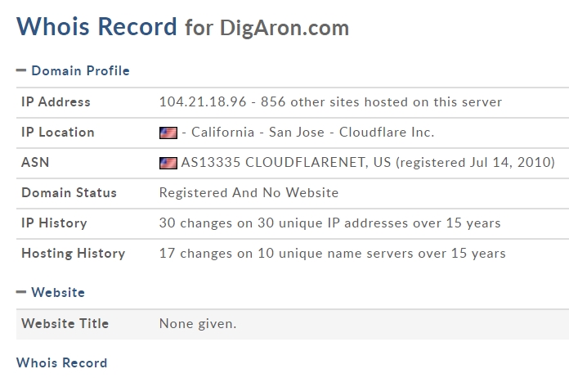The image size is (569, 378).
Task: Click the IP address 104.21.18.96
Action: coord(203,102)
